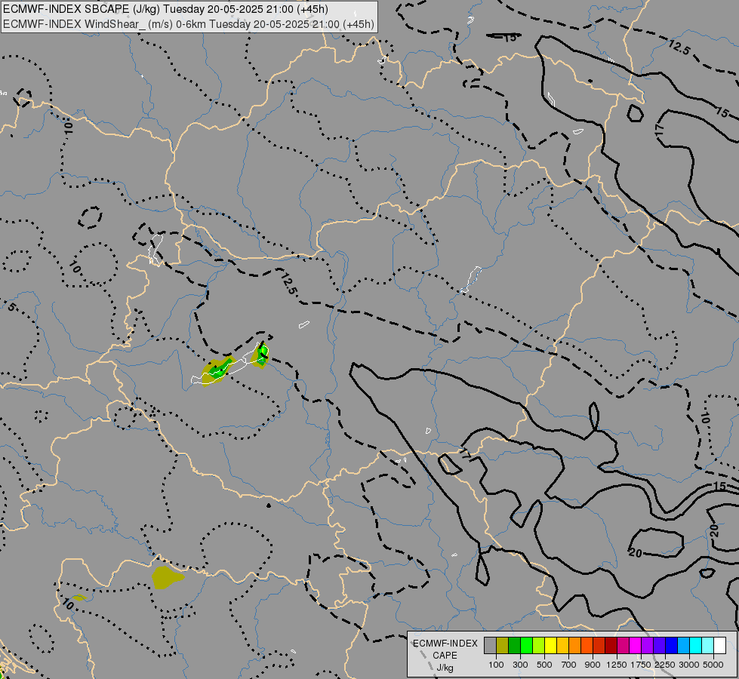Click the "500" legend value
The width and height of the screenshot is (739, 679).
[x=544, y=665]
